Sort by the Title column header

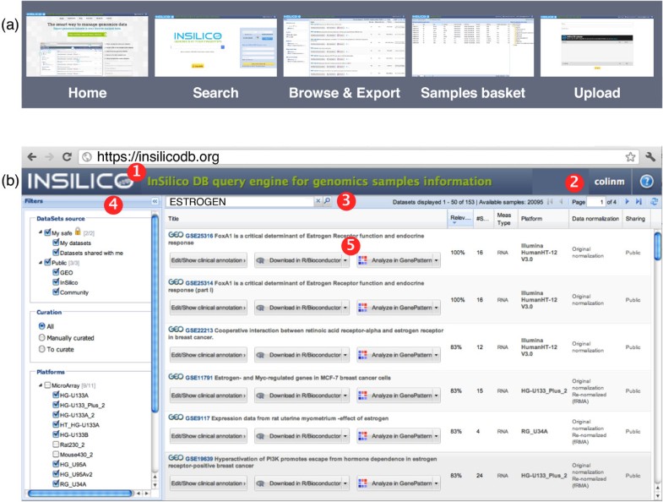coord(307,219)
